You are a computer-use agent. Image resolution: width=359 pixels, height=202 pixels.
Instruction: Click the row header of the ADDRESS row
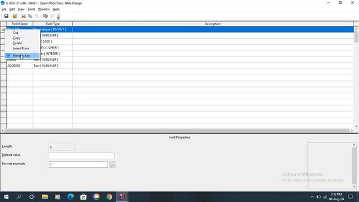click(3, 66)
